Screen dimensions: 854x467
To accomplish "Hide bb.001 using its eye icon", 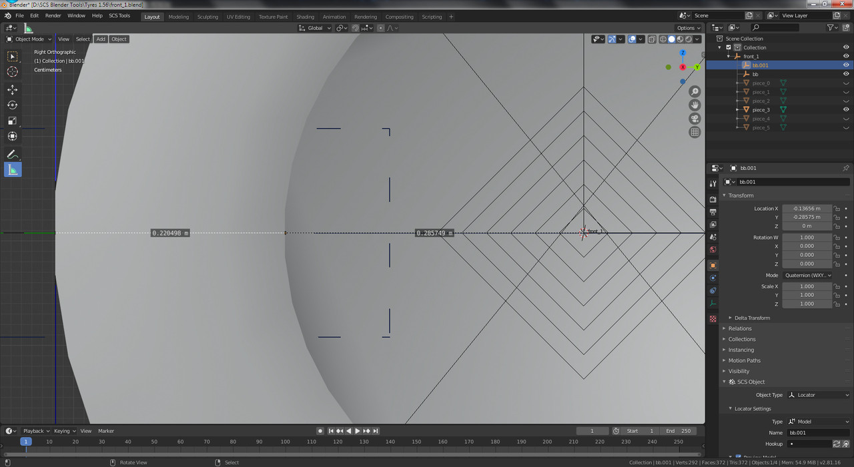I will (x=846, y=65).
